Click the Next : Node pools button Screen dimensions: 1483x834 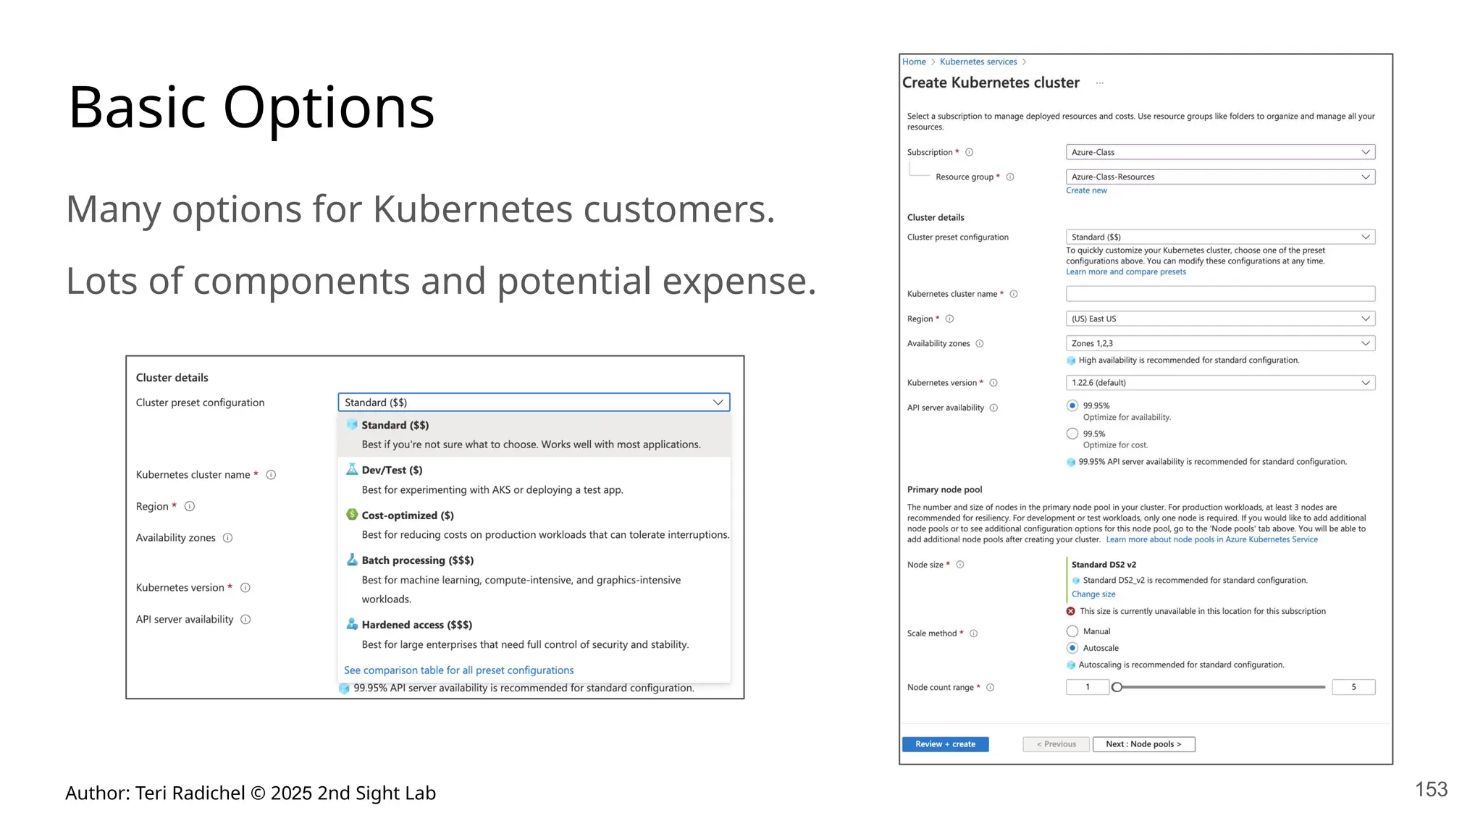pos(1143,744)
